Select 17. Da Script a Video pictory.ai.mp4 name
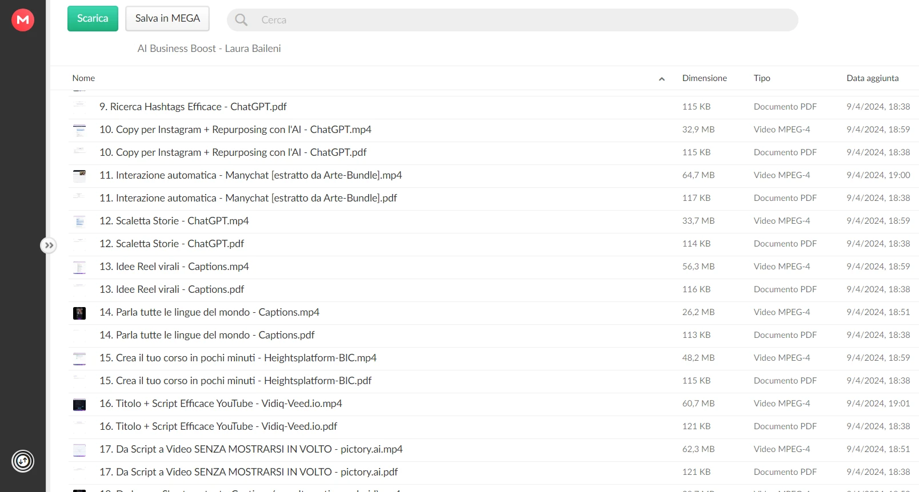919x492 pixels. point(251,449)
